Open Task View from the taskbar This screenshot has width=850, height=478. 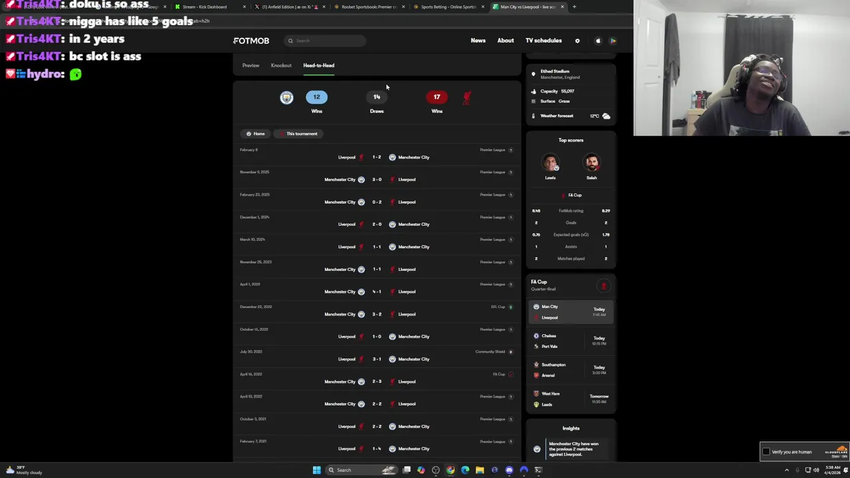pyautogui.click(x=406, y=470)
